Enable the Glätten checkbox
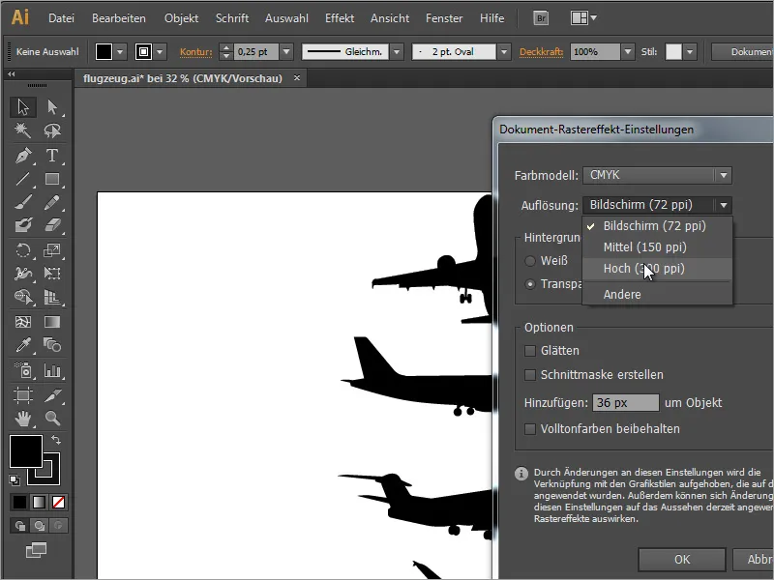This screenshot has height=580, width=774. tap(530, 351)
